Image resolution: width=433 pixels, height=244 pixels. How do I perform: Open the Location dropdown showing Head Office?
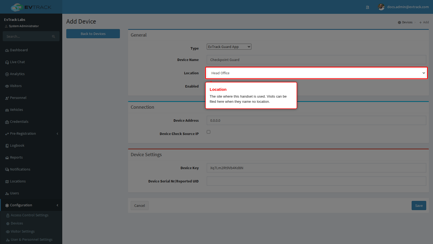[316, 73]
